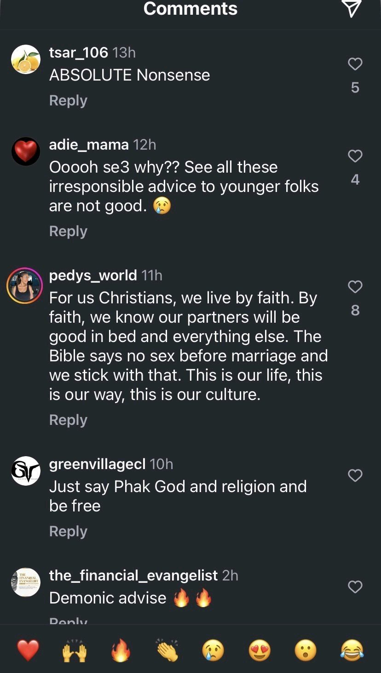Screen dimensions: 381x673
Task: Select the tears of joy emoji
Action: [352, 651]
